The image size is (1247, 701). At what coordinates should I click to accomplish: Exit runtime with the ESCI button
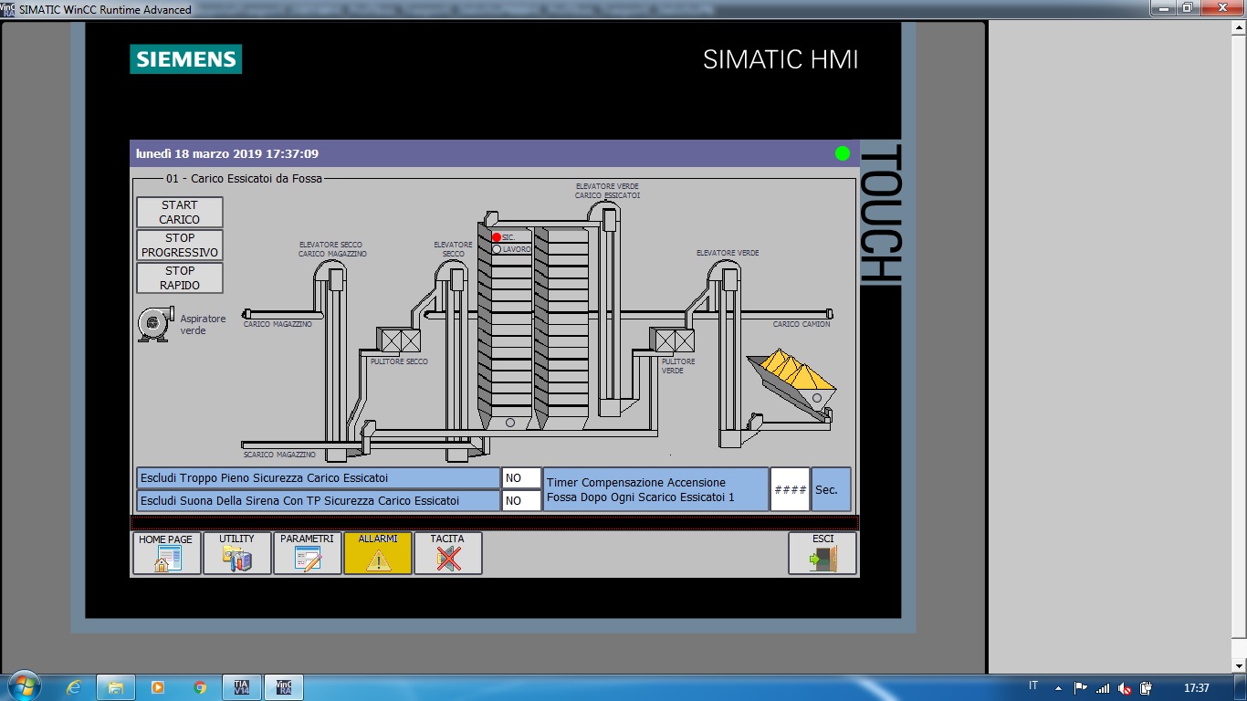(823, 553)
